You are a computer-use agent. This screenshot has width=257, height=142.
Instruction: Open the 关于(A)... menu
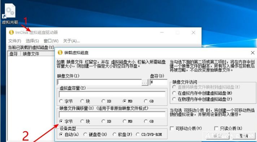pyautogui.click(x=71, y=41)
